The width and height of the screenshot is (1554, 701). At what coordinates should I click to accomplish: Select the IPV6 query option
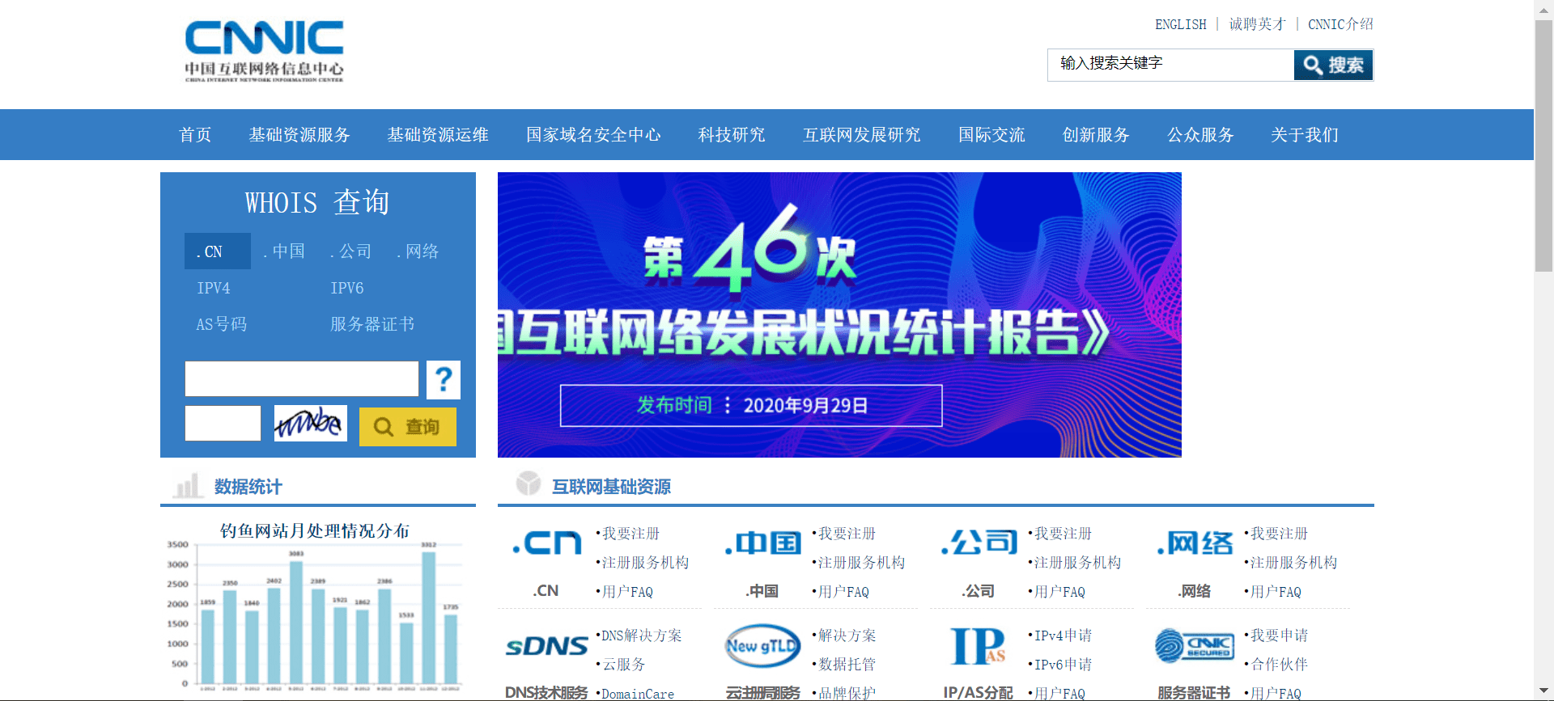(x=347, y=288)
